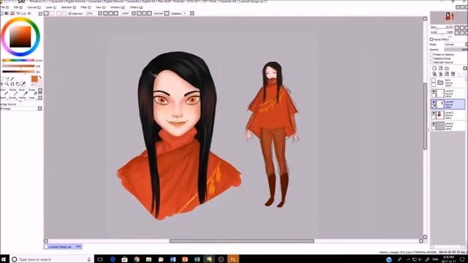
Task: Enable Preserve Opacity checkbox
Action: coord(431,55)
